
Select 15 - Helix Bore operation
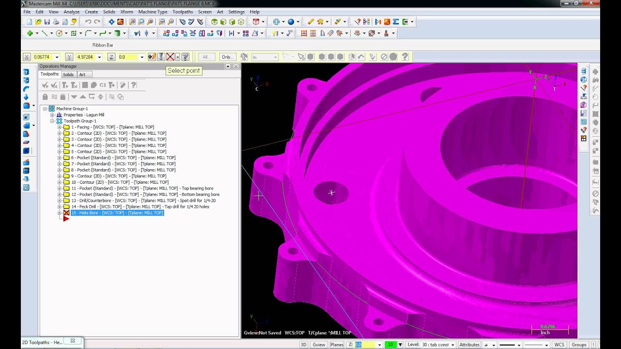[117, 213]
